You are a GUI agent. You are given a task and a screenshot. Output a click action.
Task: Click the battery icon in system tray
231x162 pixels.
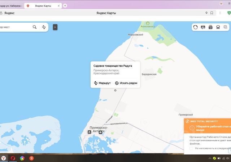click(x=219, y=158)
